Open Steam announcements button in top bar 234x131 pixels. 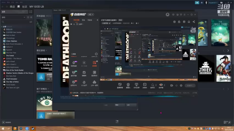tap(197, 3)
